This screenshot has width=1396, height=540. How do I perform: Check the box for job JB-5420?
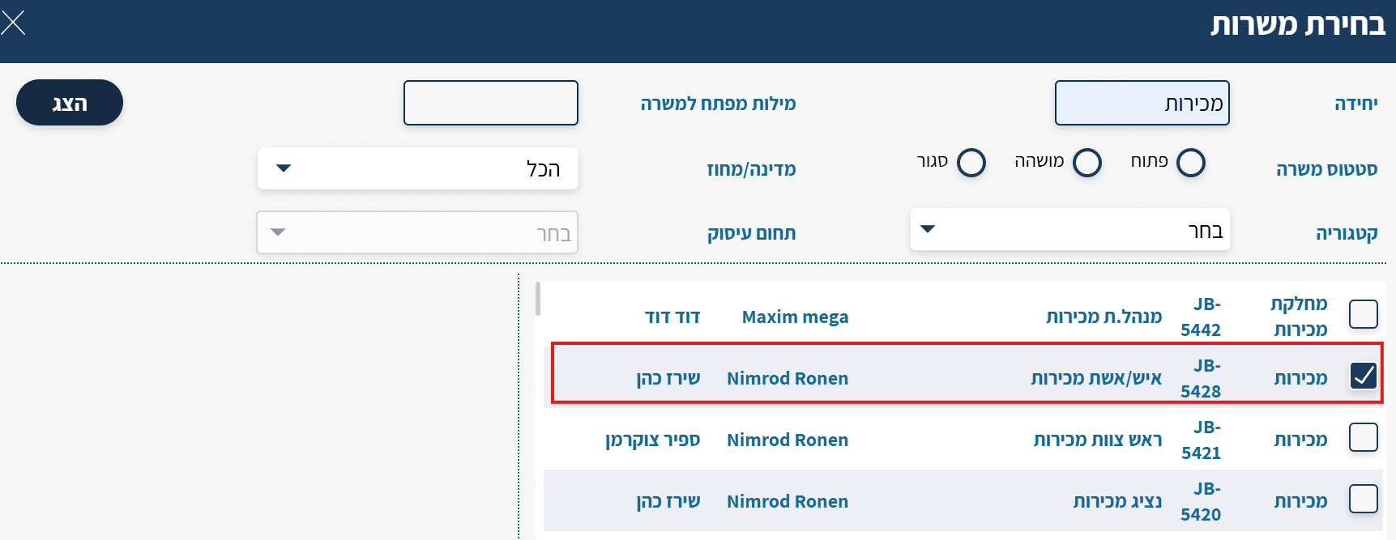pos(1363,499)
